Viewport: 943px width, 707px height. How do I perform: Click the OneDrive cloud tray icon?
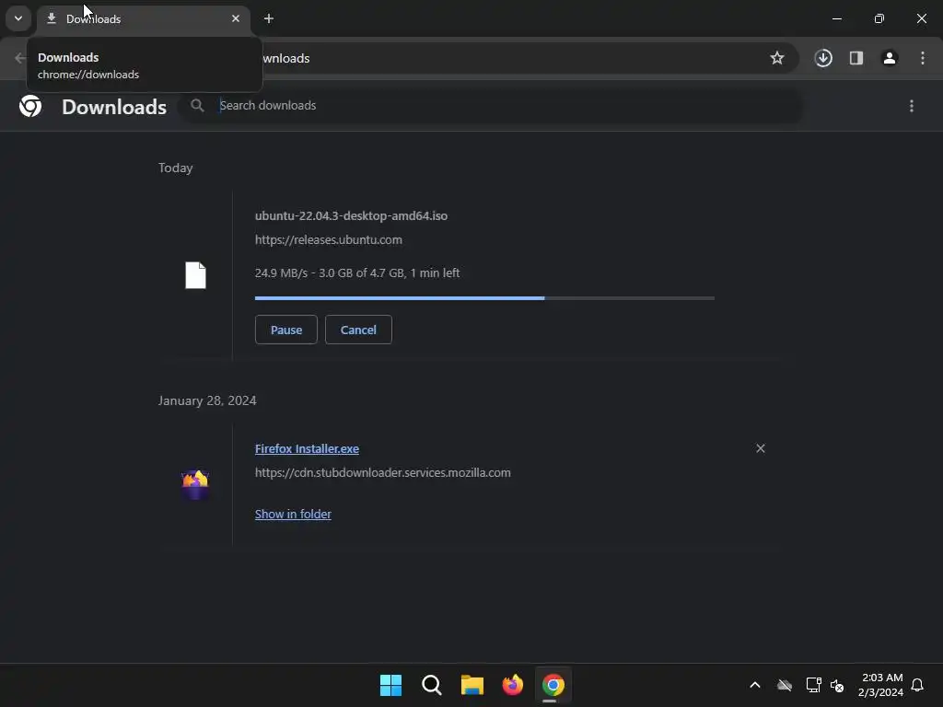click(785, 685)
